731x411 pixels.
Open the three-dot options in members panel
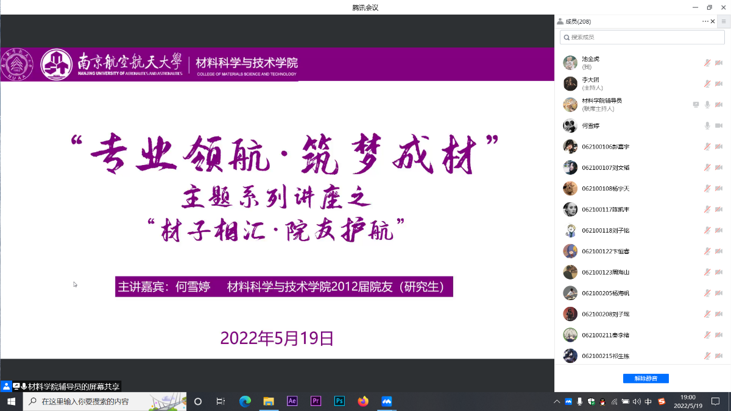tap(705, 21)
